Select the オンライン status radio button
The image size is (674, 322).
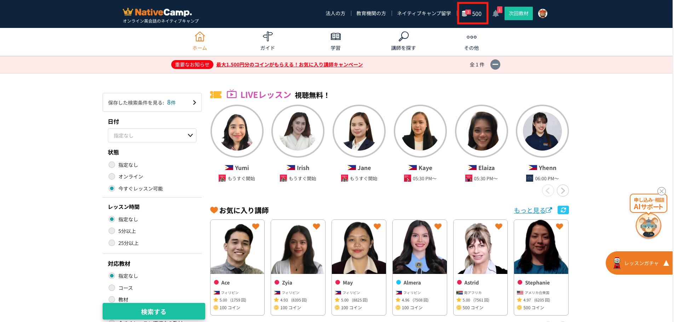click(x=112, y=176)
